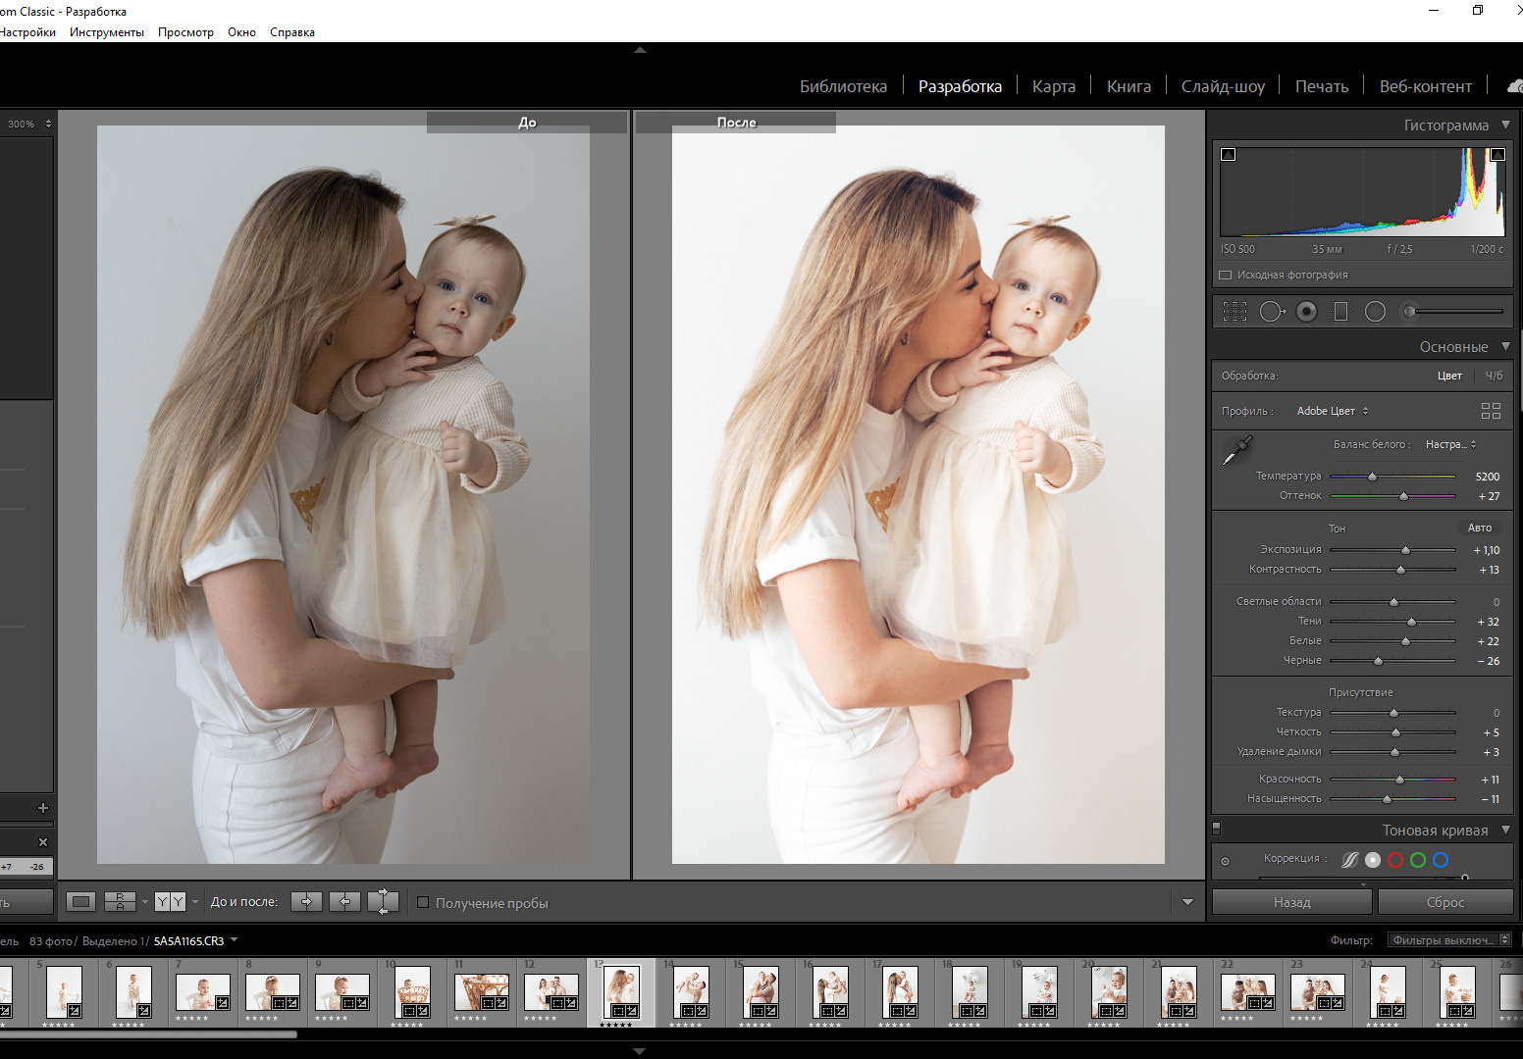
Task: Open the profile browser grid icon
Action: pos(1490,411)
